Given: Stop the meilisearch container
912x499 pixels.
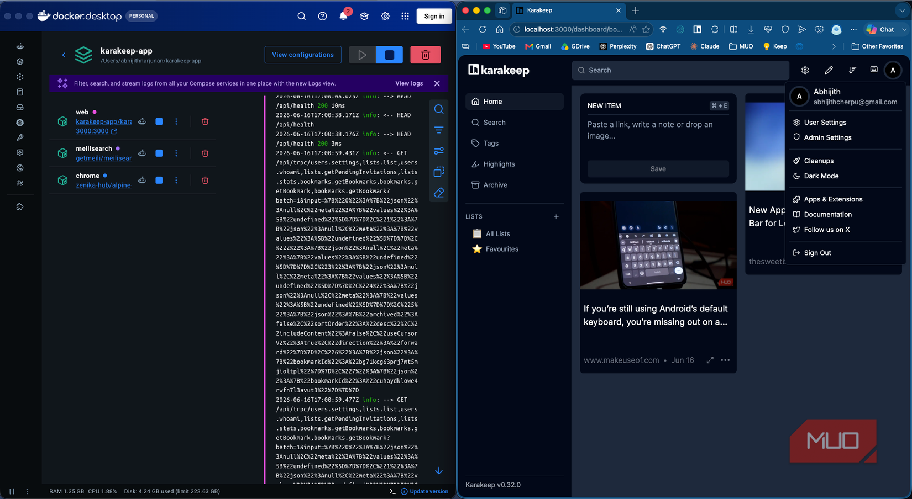Looking at the screenshot, I should [x=159, y=153].
